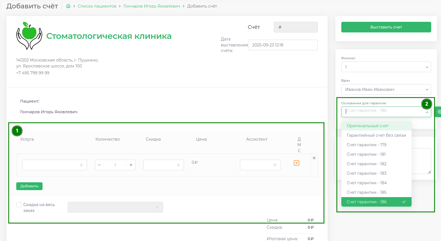The image size is (441, 241).
Task: Open the Врач doctor dropdown
Action: coord(386,89)
